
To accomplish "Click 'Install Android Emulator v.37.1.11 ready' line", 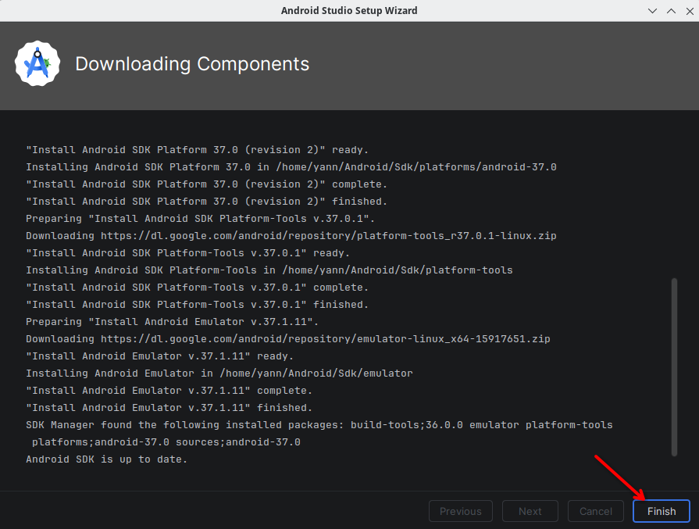I will click(159, 356).
